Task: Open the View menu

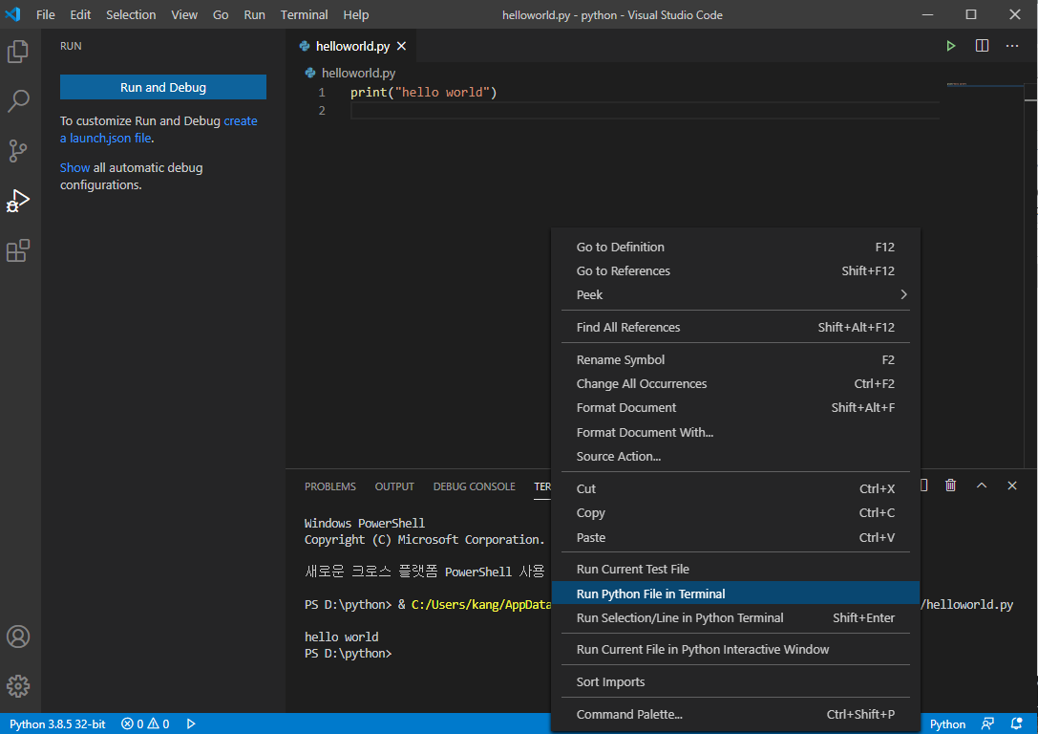Action: click(184, 14)
